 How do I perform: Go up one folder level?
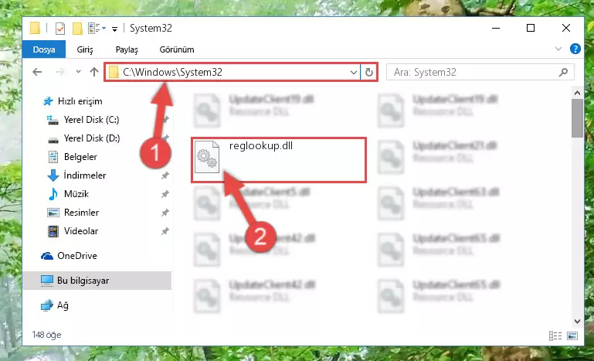[94, 72]
